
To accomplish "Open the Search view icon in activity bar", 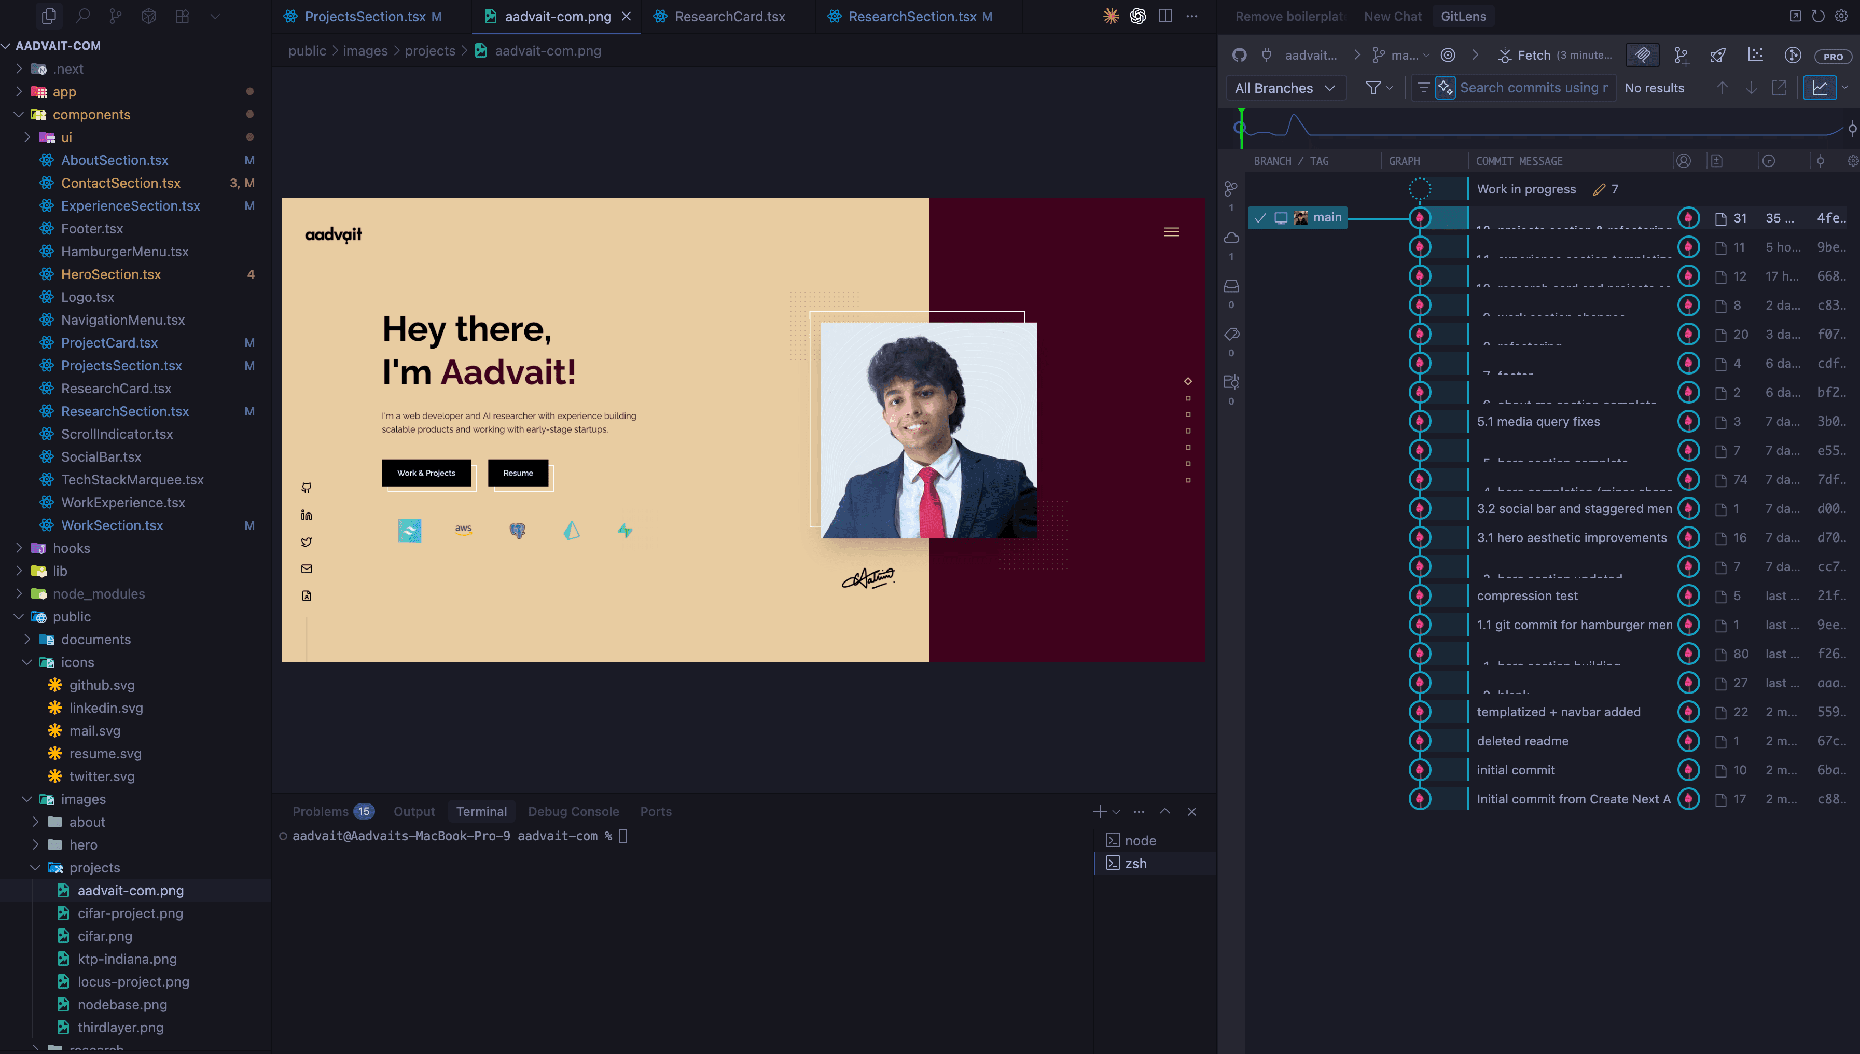I will click(82, 15).
